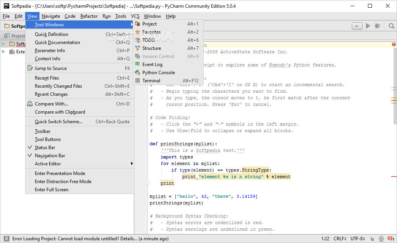The height and width of the screenshot is (243, 397).
Task: Open the Run menu
Action: (x=106, y=16)
